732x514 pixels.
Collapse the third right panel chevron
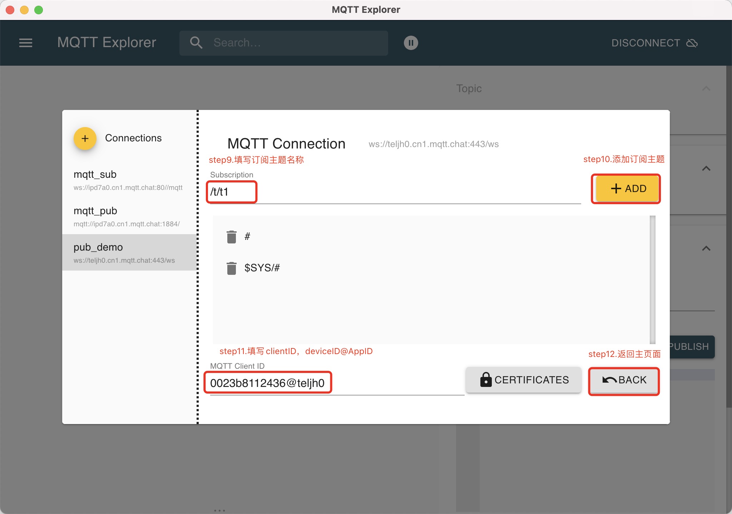click(x=706, y=248)
